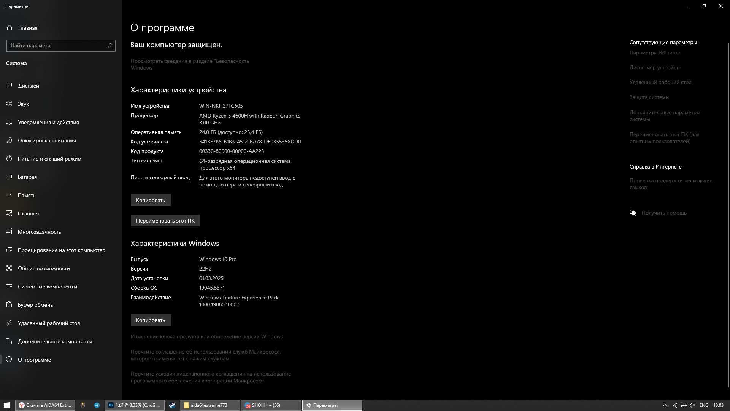Viewport: 730px width, 411px height.
Task: Click the Получить помощь chat icon
Action: coord(633,213)
